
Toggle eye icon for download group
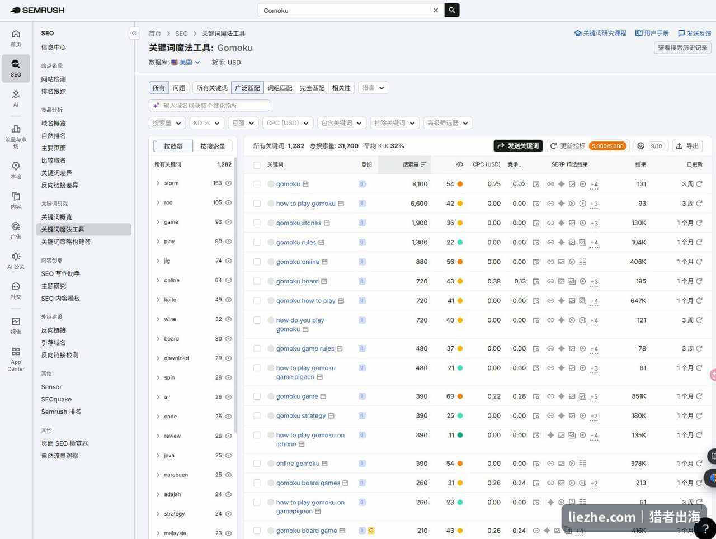[228, 358]
